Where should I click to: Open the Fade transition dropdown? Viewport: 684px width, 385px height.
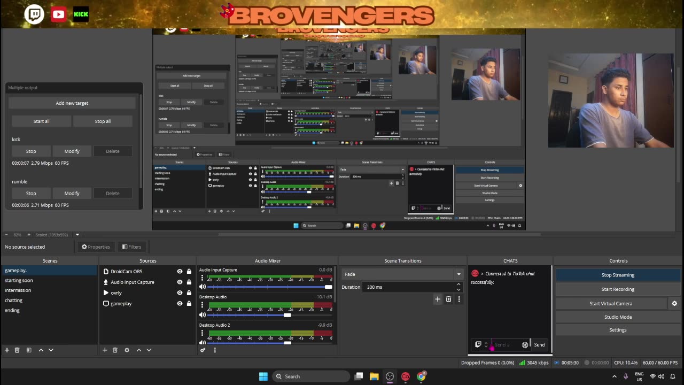pos(402,274)
